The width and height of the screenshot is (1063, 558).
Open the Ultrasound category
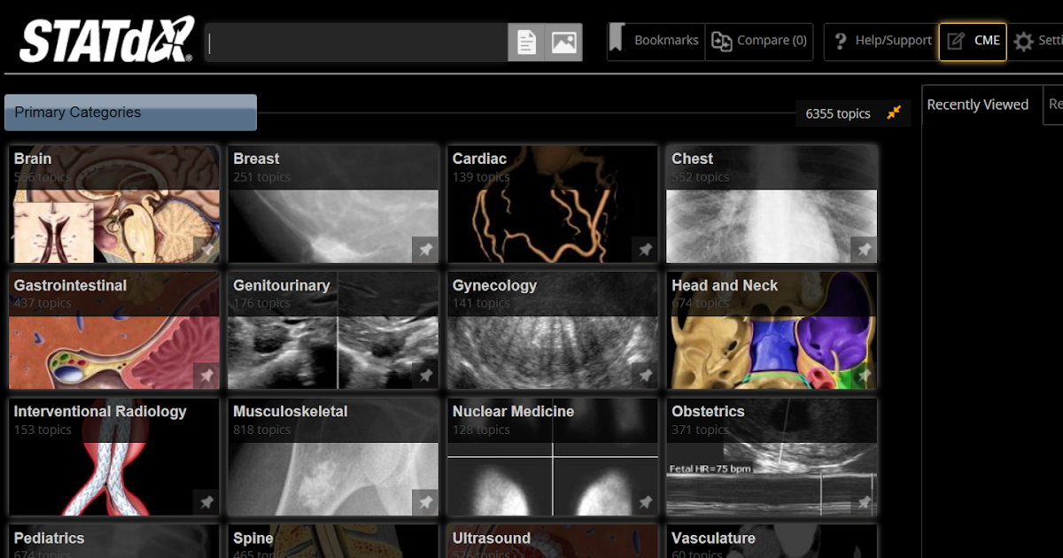tap(552, 540)
